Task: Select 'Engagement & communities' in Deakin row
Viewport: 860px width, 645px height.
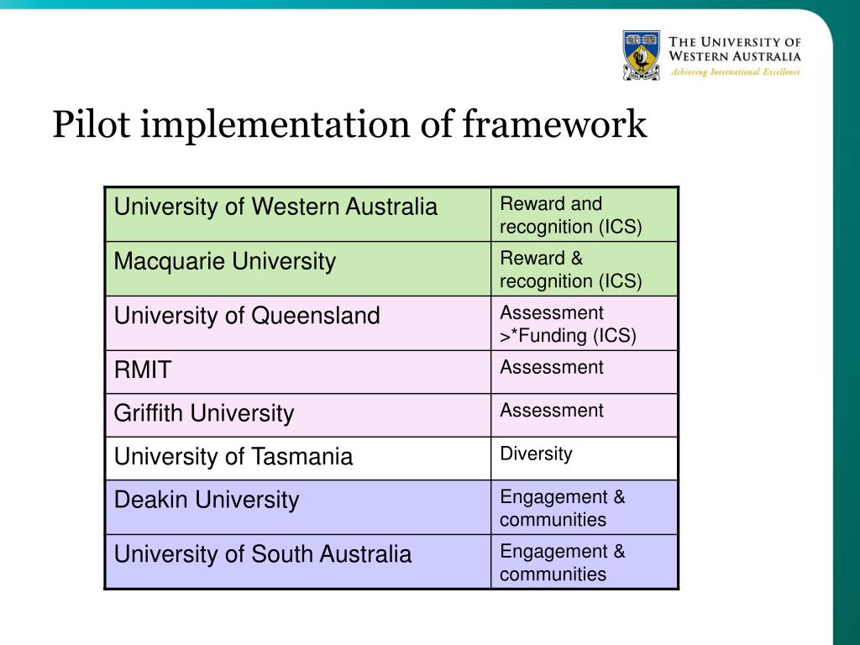Action: (x=585, y=507)
